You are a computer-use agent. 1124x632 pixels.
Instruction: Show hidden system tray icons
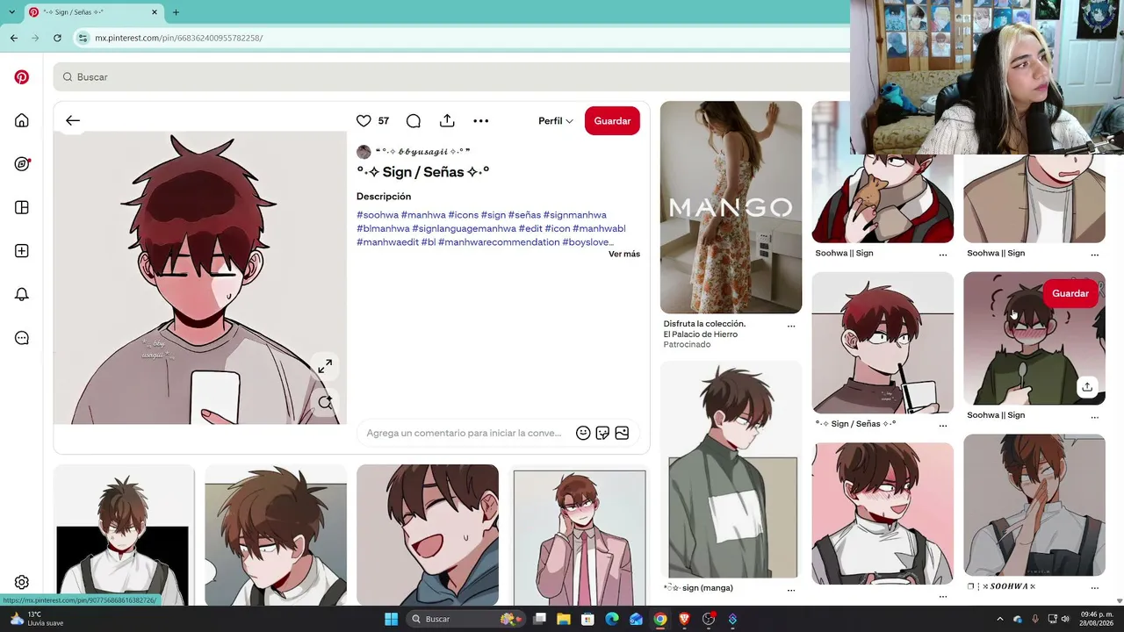point(999,619)
